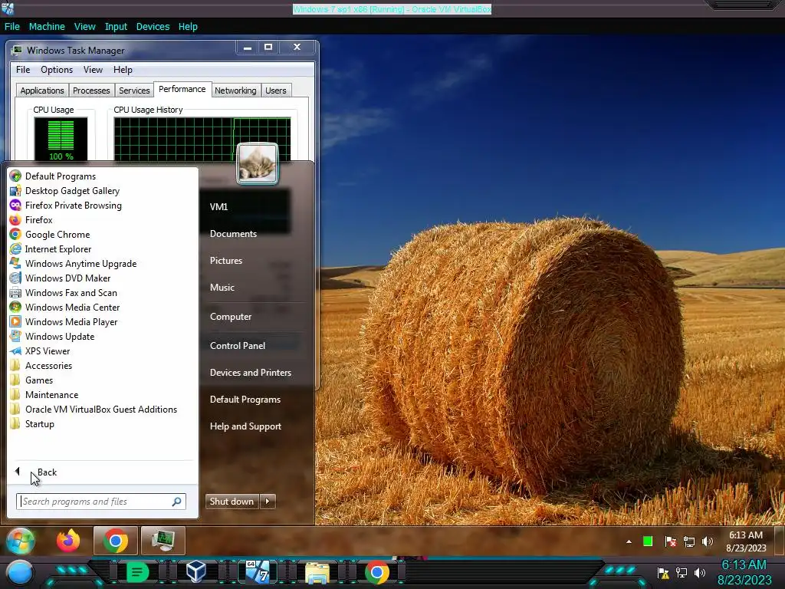Click the Shut down button
The height and width of the screenshot is (589, 785).
[x=232, y=502]
